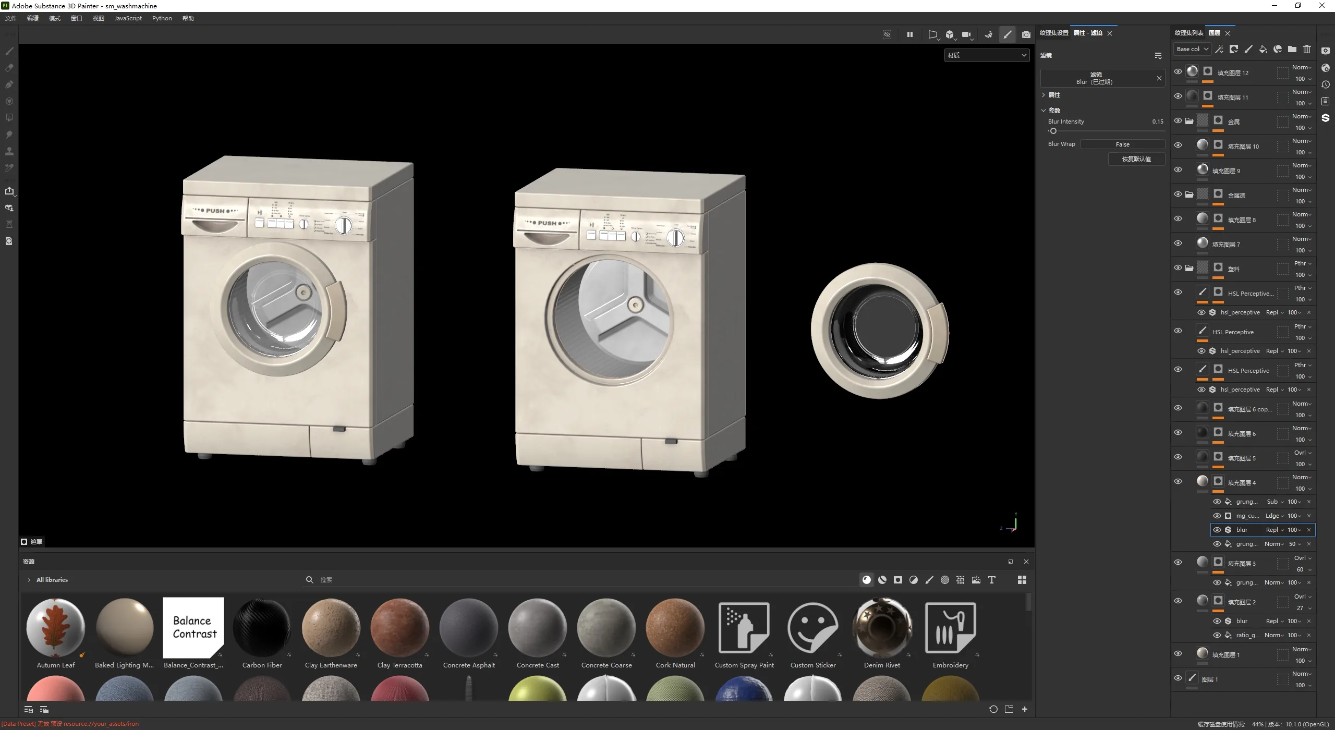
Task: Open camera settings video icon
Action: click(x=967, y=34)
